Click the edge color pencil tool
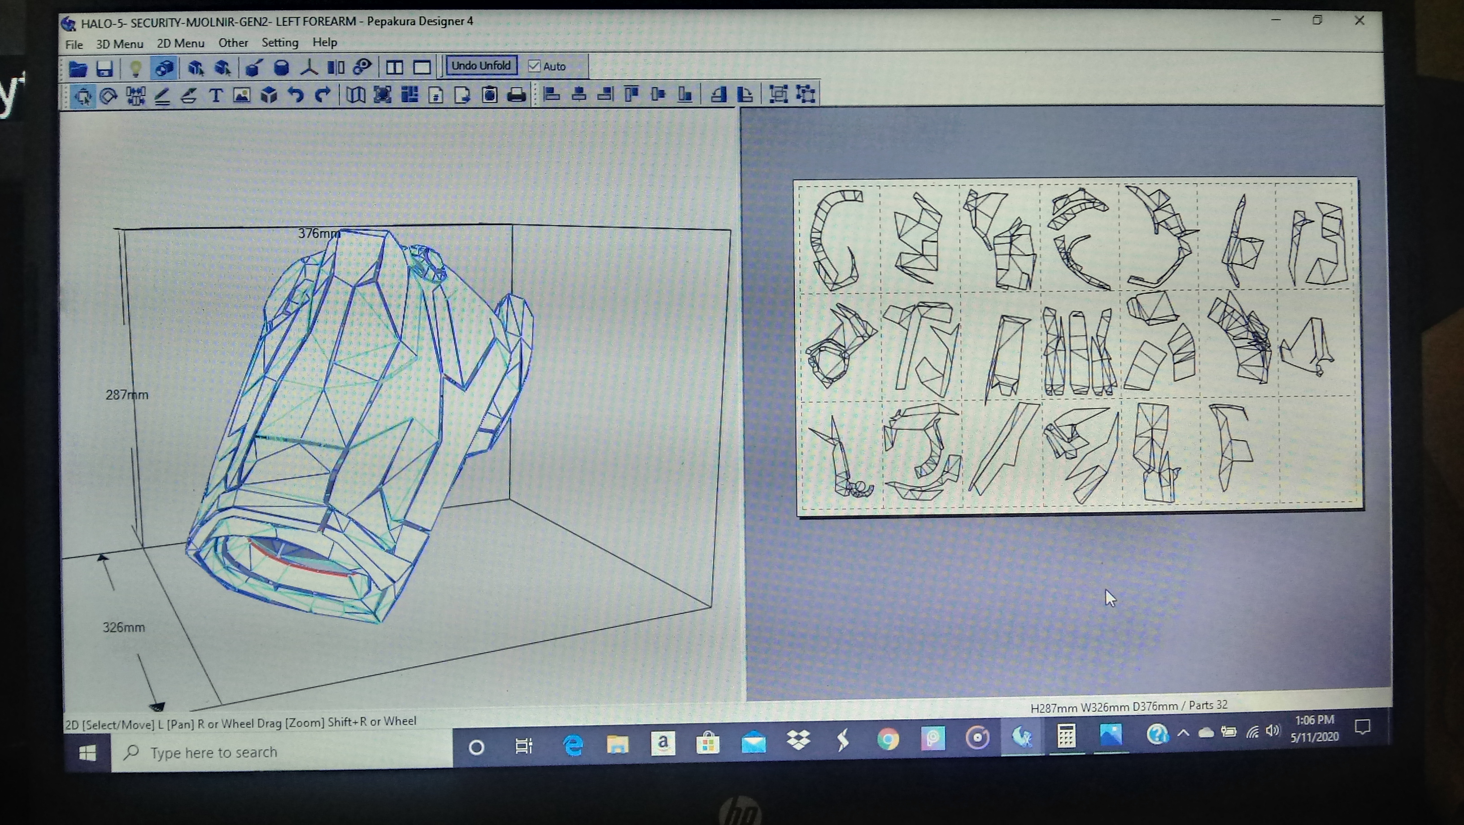The width and height of the screenshot is (1464, 825). [x=162, y=96]
